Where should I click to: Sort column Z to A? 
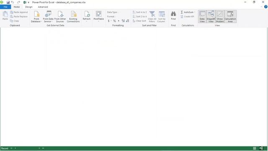tap(139, 16)
